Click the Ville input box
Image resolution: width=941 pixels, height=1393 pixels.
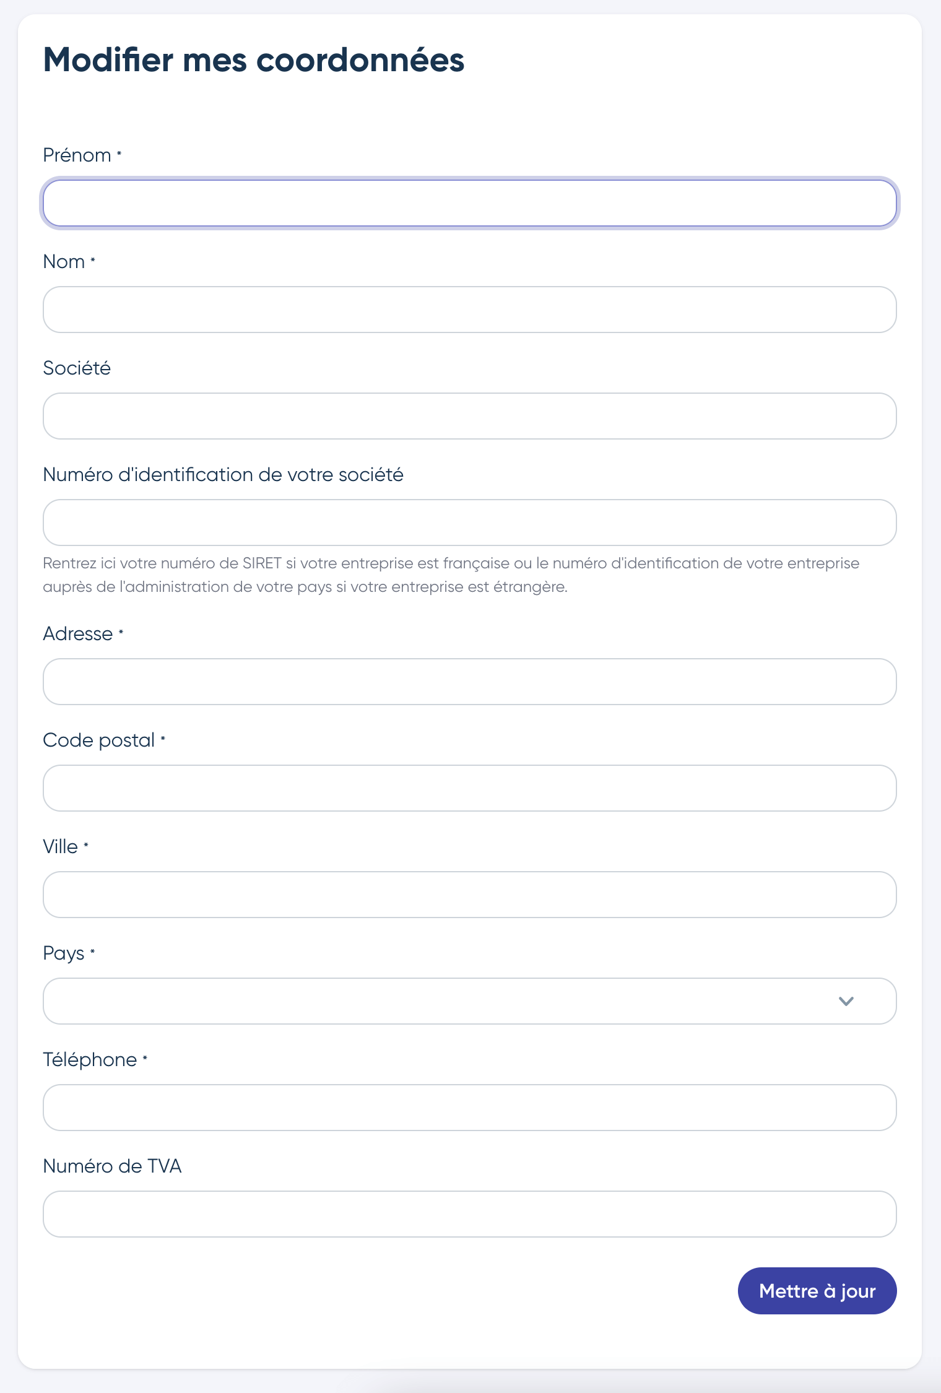tap(470, 895)
